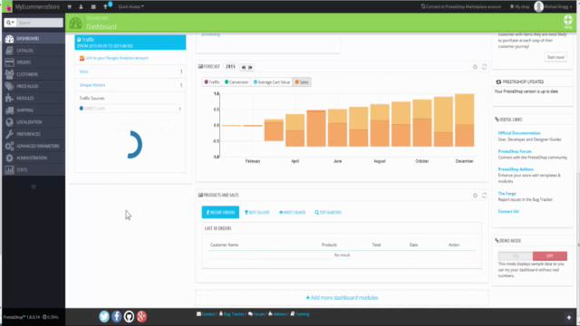This screenshot has height=326, width=580.
Task: Click the December bar in forecast chart
Action: click(x=465, y=120)
